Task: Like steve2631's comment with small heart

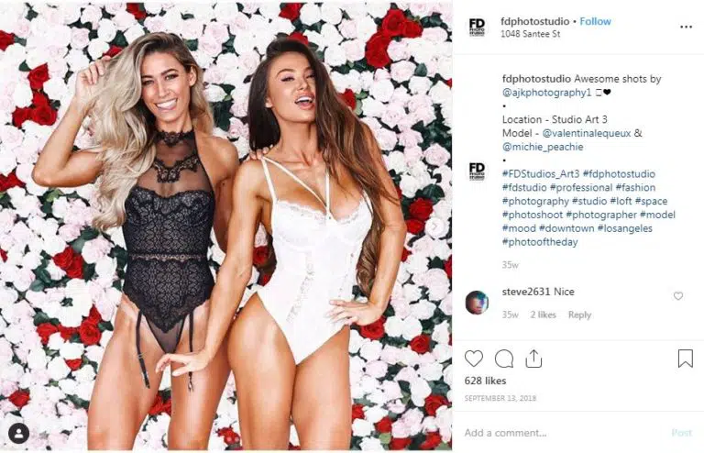Action: click(678, 296)
